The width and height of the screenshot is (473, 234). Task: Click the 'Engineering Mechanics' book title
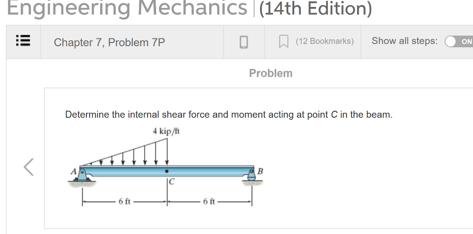click(127, 8)
